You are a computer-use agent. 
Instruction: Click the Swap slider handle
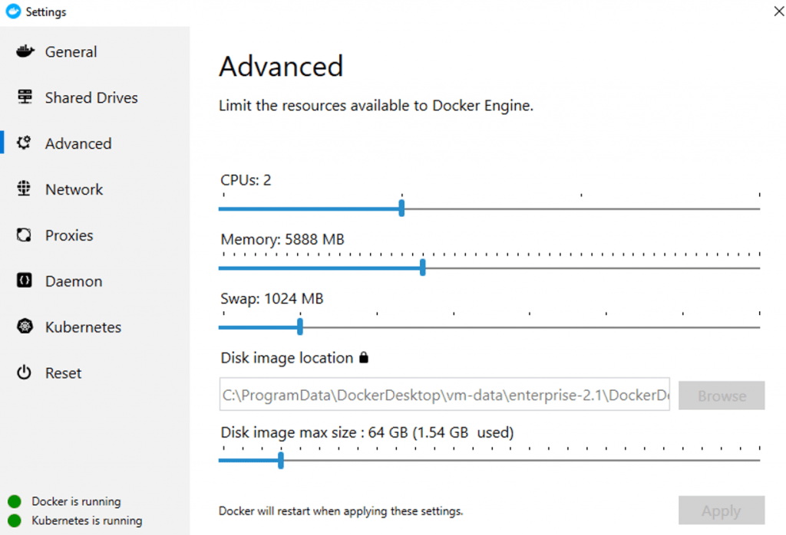pyautogui.click(x=300, y=327)
